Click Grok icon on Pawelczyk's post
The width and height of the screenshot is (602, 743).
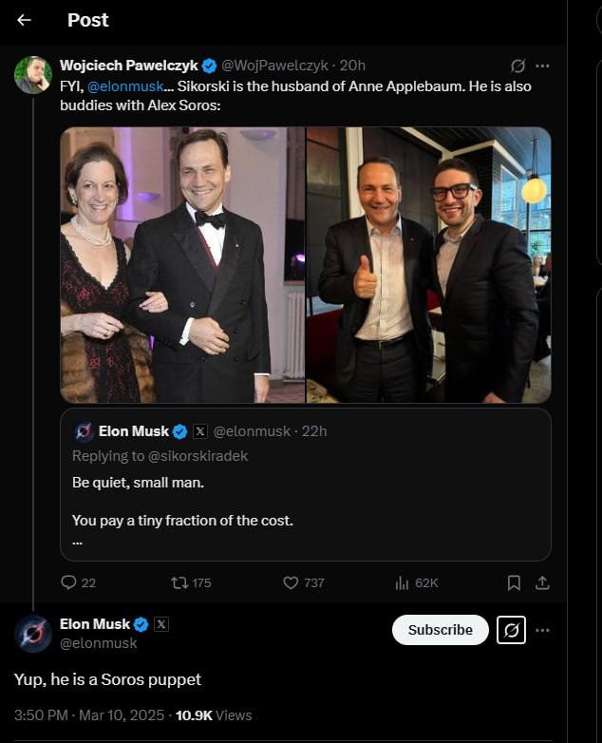[x=517, y=66]
